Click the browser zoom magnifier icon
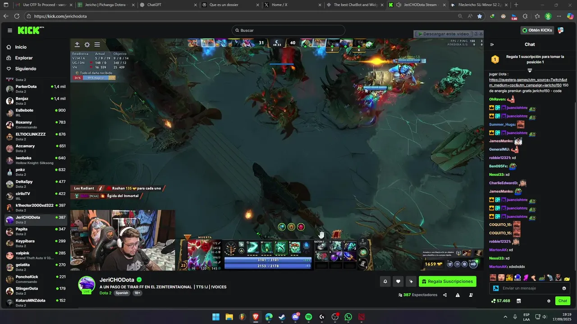577x324 pixels. 460,16
